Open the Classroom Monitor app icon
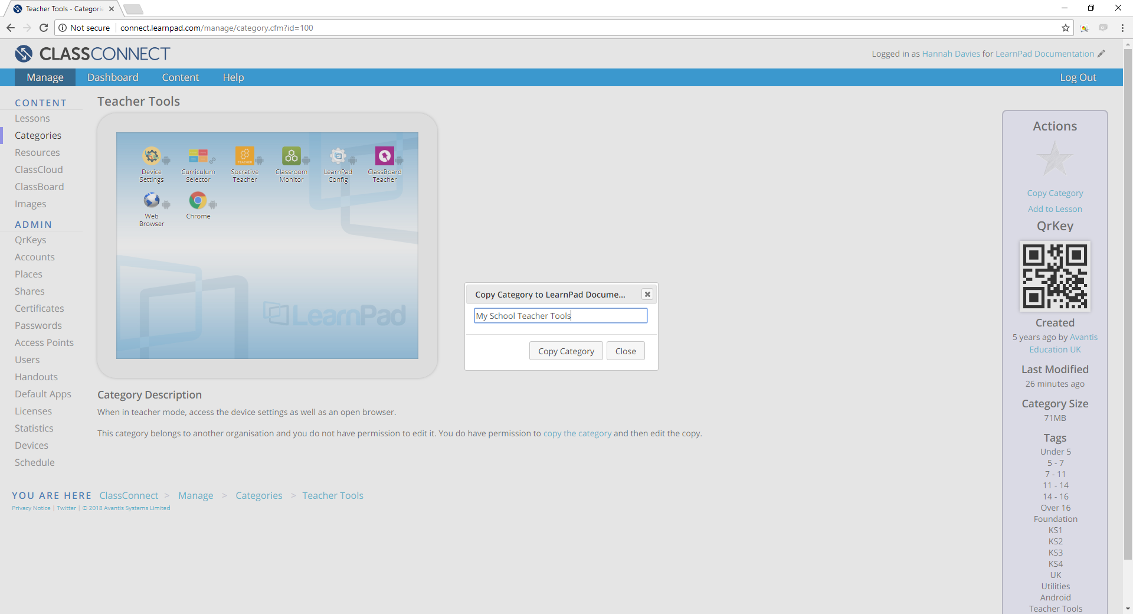The width and height of the screenshot is (1133, 614). pos(292,156)
